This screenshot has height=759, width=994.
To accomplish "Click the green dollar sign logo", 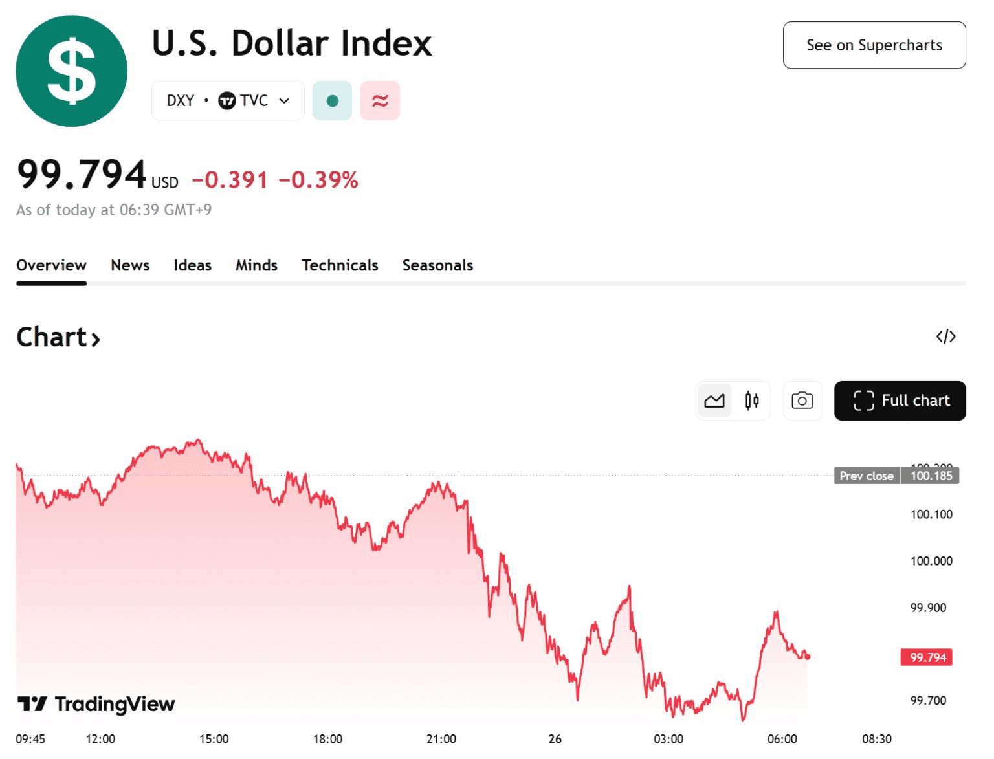I will pyautogui.click(x=71, y=71).
